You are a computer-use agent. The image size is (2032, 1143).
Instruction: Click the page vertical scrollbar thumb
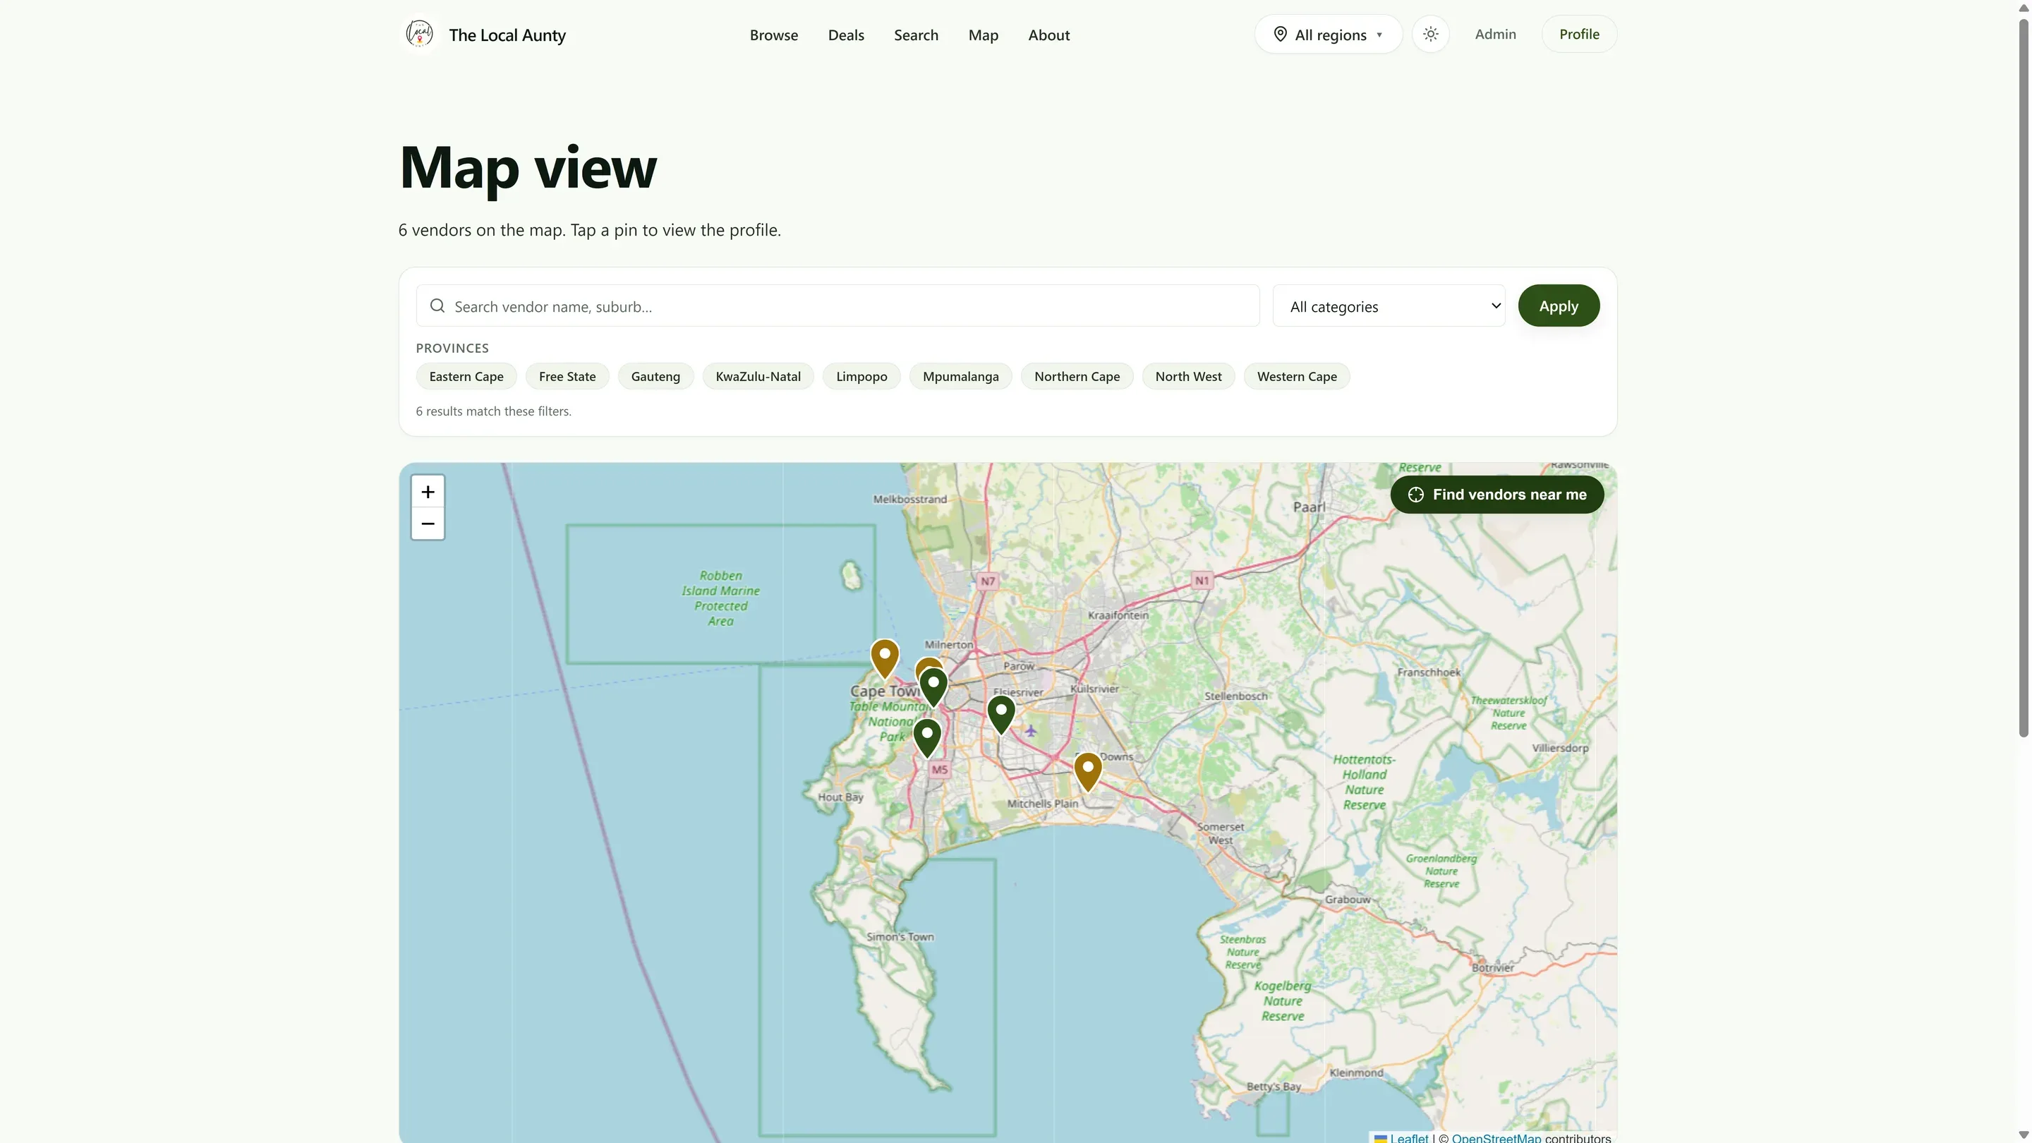(x=2024, y=379)
